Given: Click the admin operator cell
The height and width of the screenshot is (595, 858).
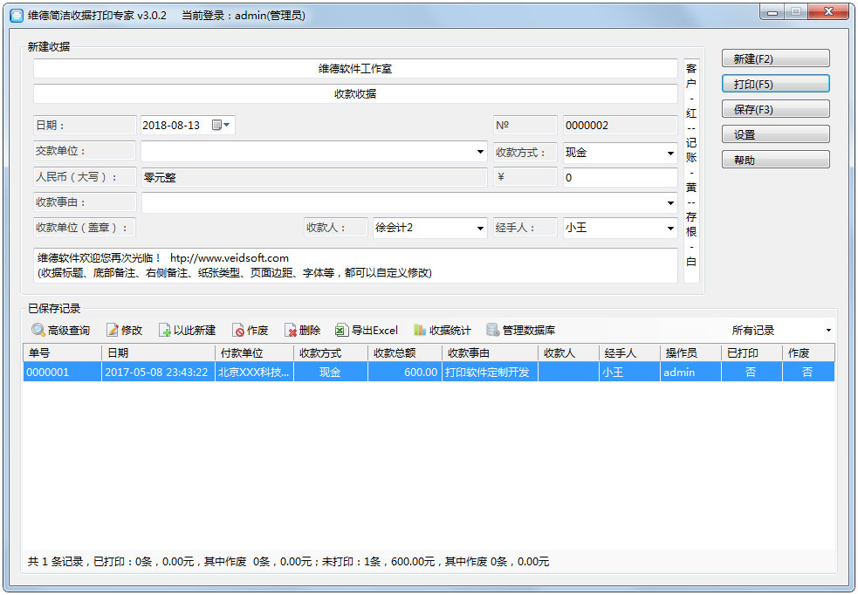Looking at the screenshot, I should (690, 373).
